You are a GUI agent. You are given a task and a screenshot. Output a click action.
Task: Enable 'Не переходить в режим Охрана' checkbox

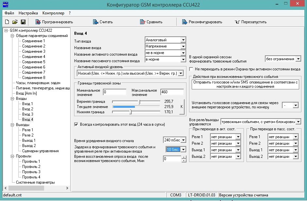coord(192,69)
